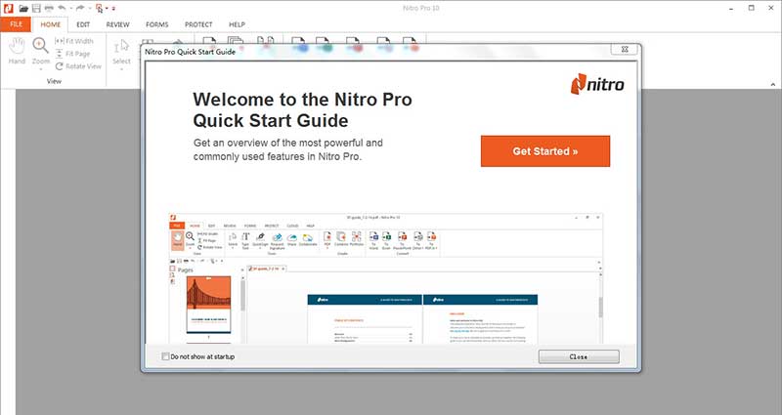Undo last action in quick access toolbar
This screenshot has width=782, height=415.
(x=62, y=8)
